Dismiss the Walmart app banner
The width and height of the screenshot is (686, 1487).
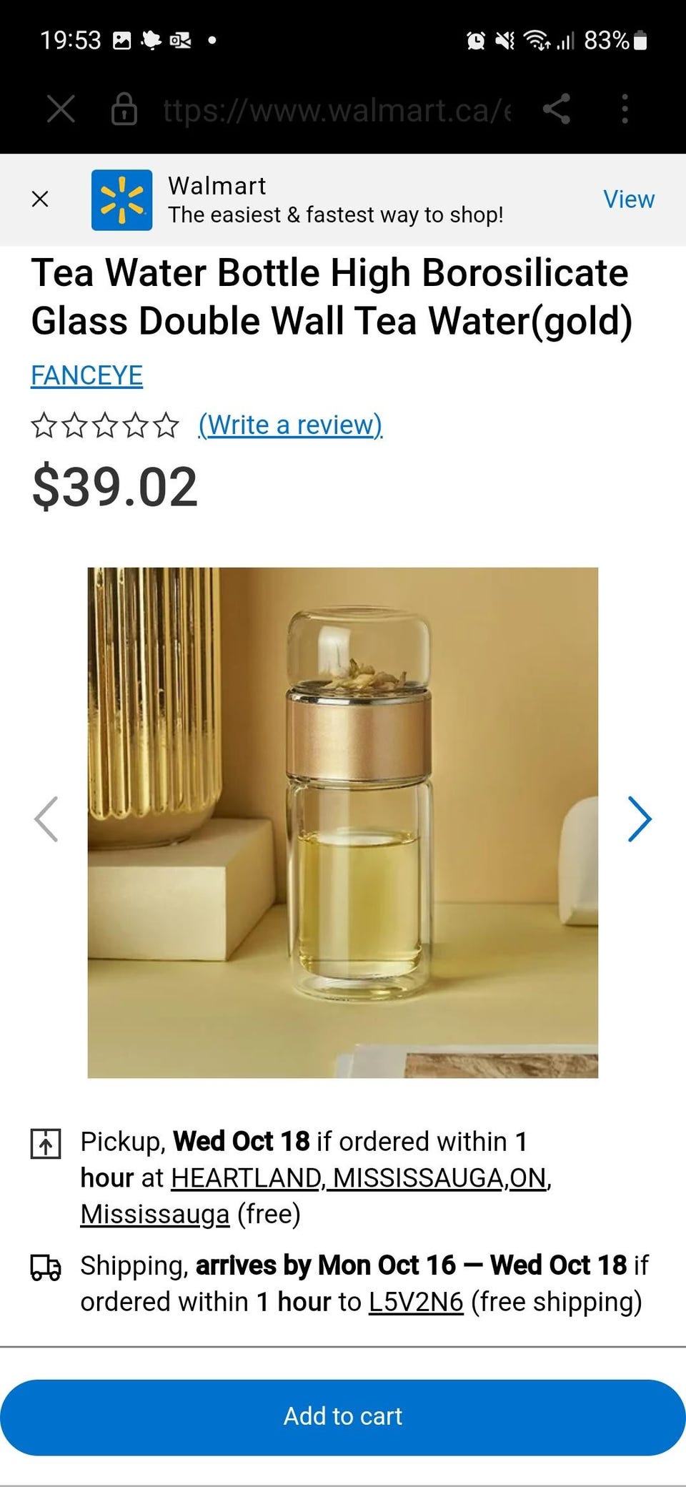(40, 199)
